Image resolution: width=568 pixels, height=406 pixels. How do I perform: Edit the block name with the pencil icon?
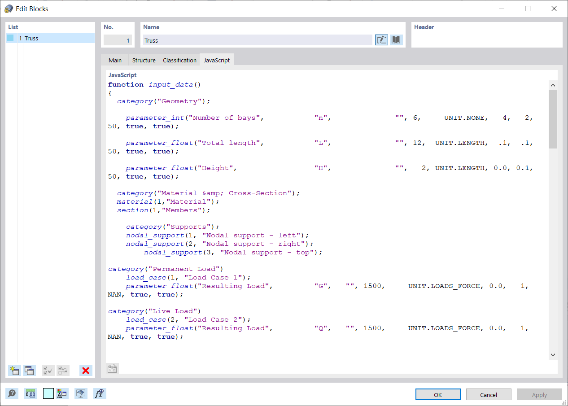(381, 40)
